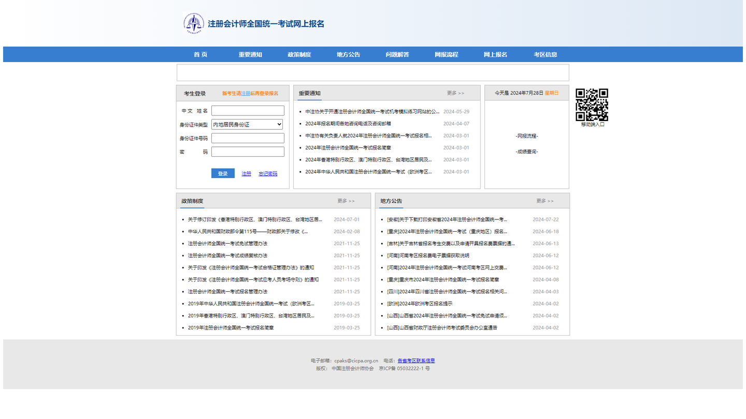The width and height of the screenshot is (746, 419).
Task: Click 各省考区联系信息 link in footer
Action: pyautogui.click(x=416, y=361)
